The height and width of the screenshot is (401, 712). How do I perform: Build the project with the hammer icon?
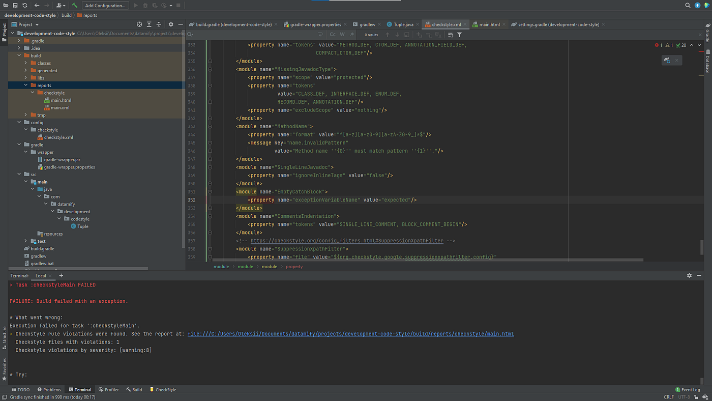75,5
